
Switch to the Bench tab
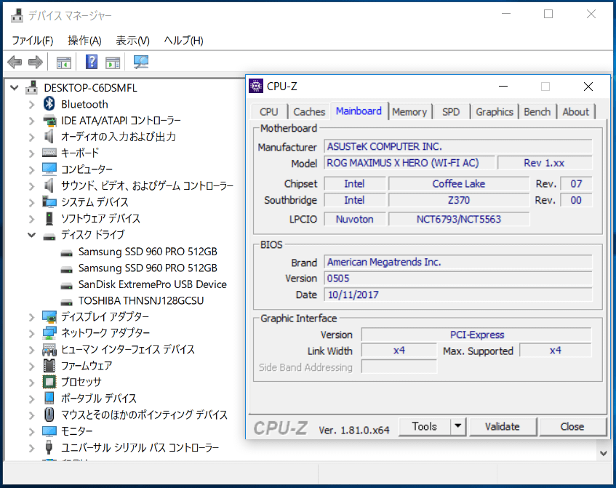pyautogui.click(x=537, y=111)
